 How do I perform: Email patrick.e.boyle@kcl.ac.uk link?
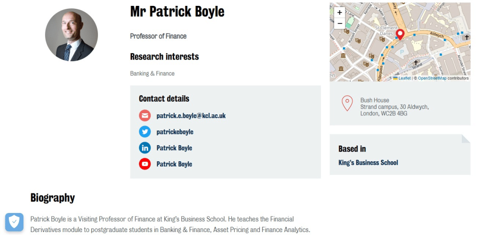[191, 116]
